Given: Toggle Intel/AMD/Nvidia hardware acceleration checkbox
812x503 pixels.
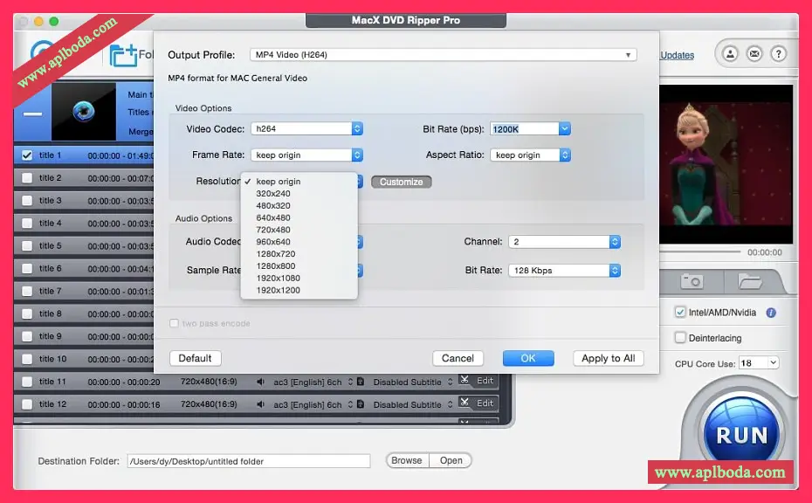Looking at the screenshot, I should tap(680, 313).
